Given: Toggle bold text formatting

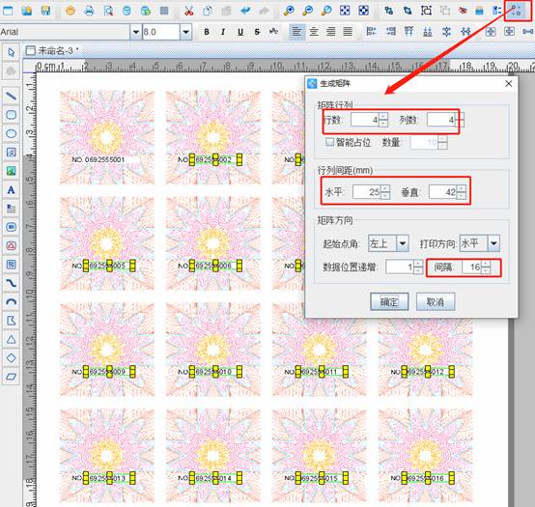Looking at the screenshot, I should click(x=207, y=32).
